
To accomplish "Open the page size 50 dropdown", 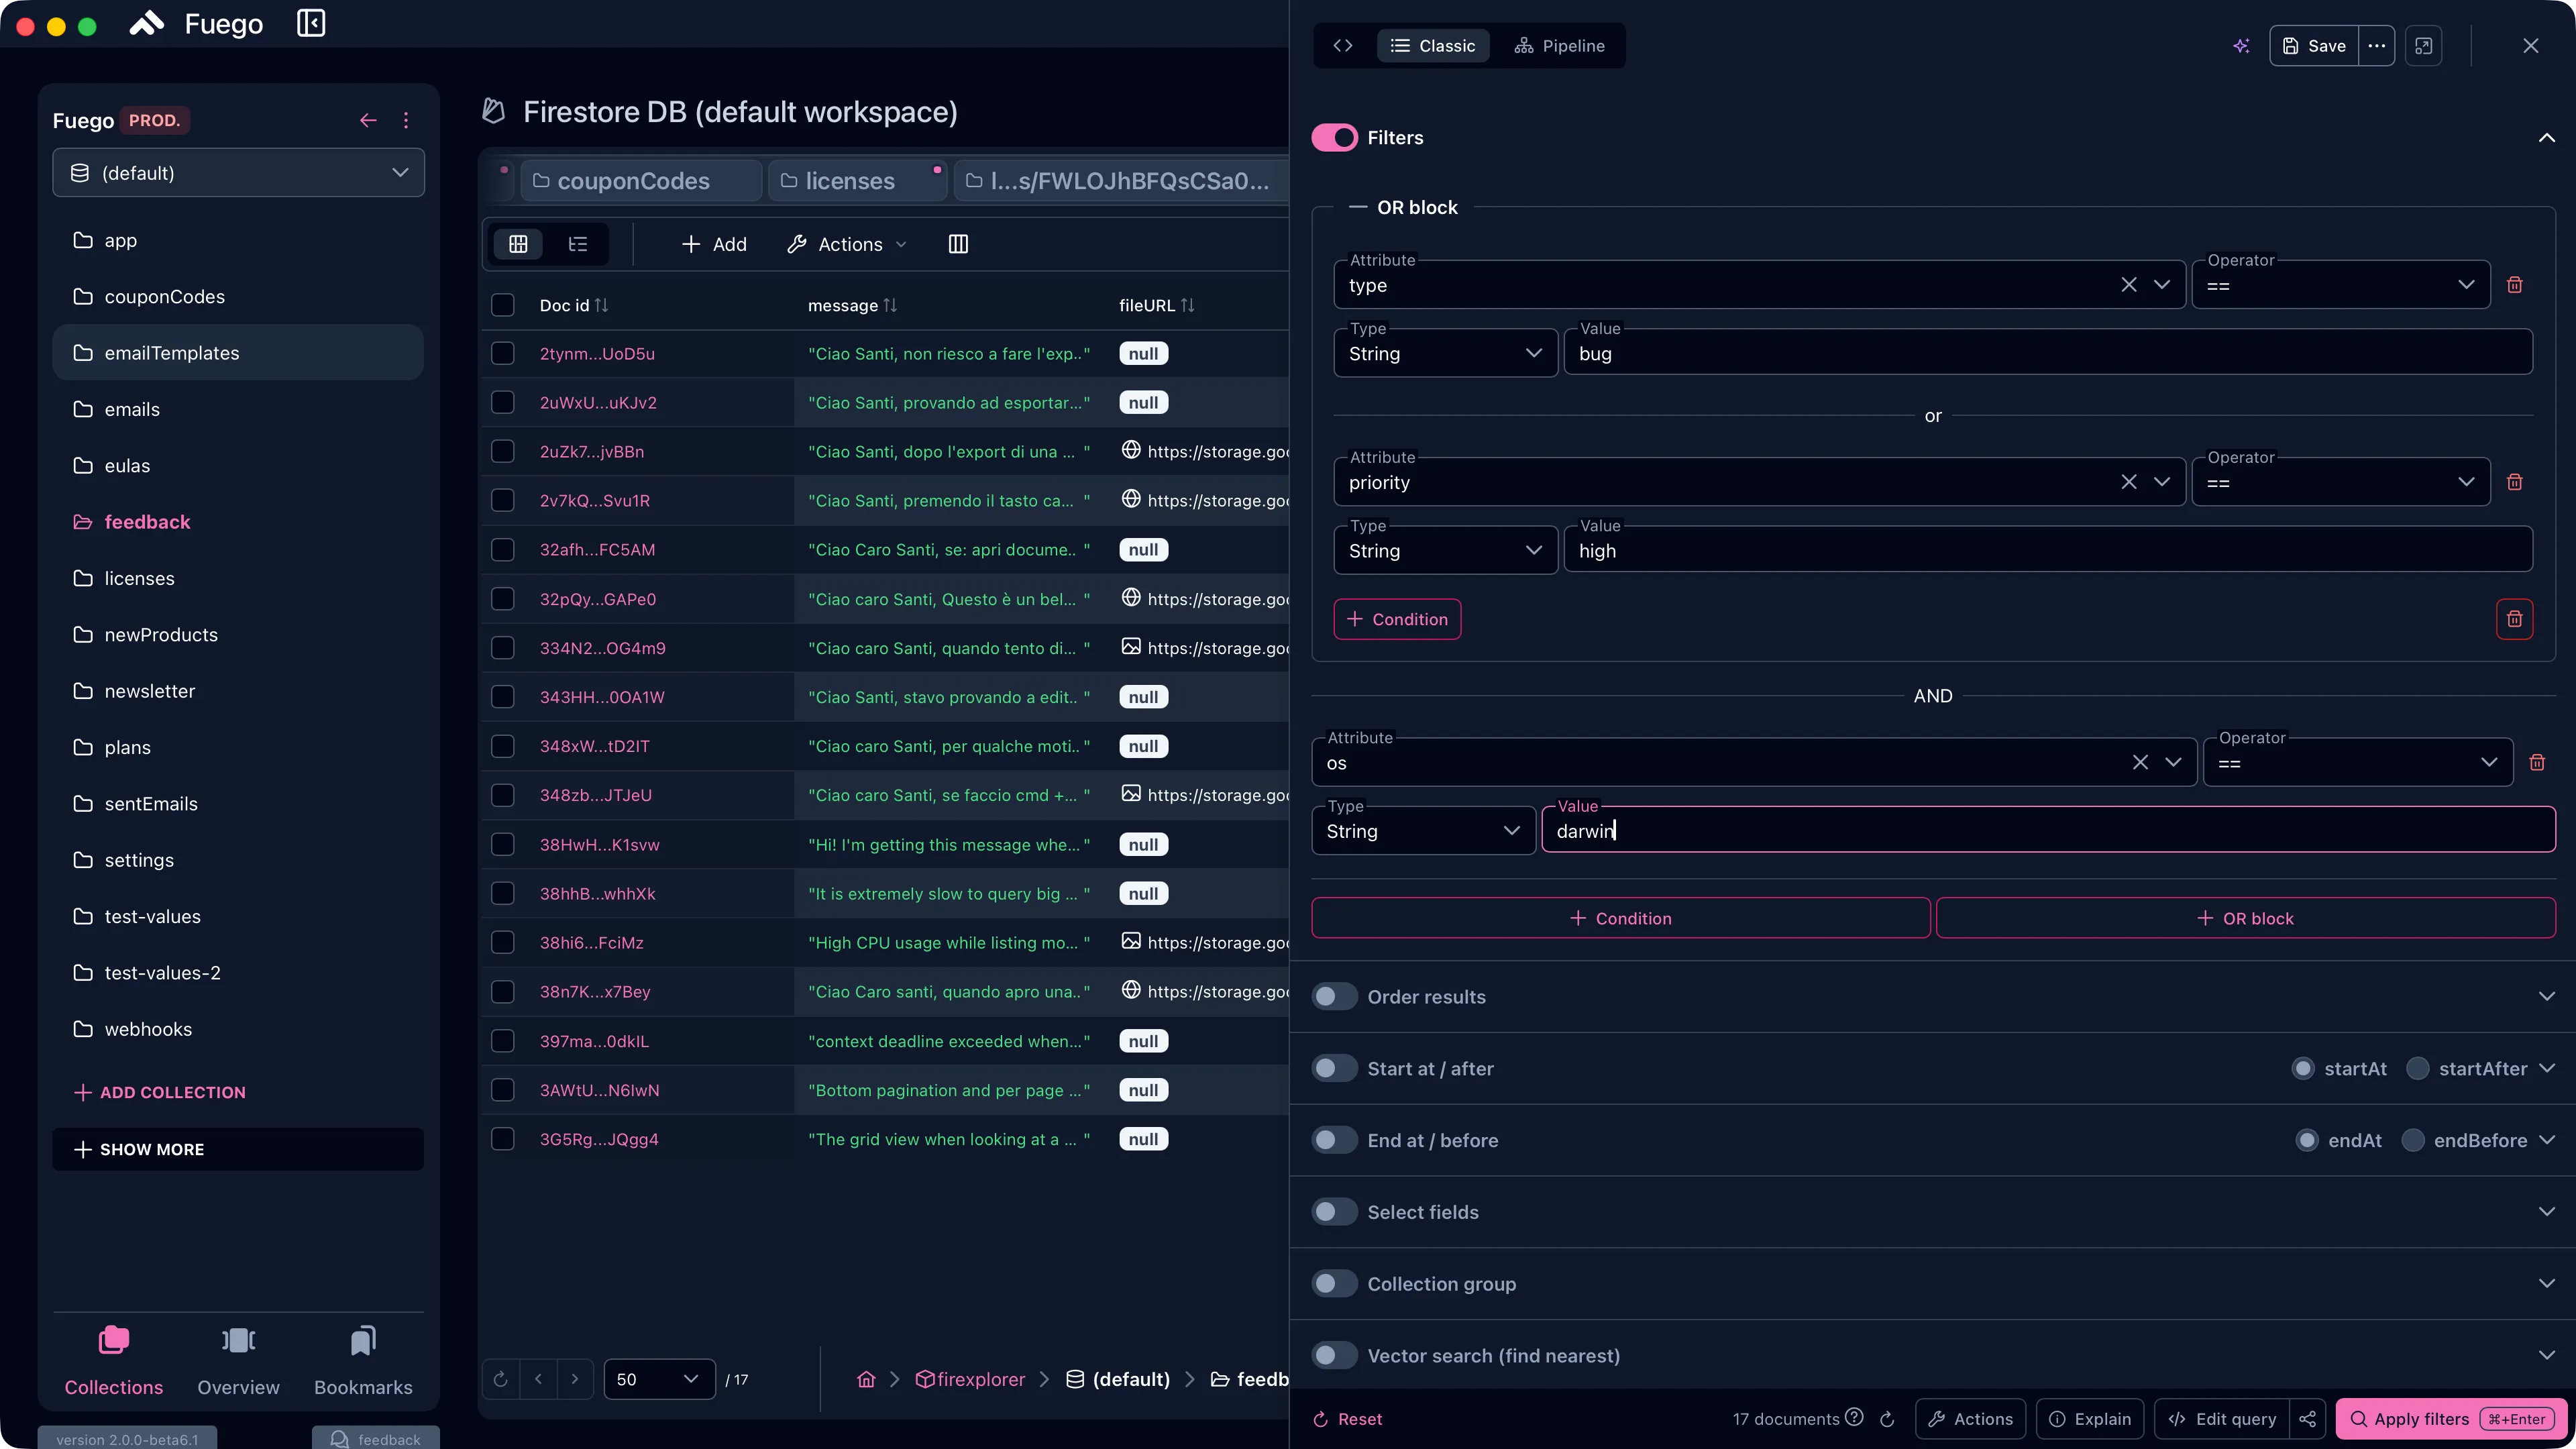I will click(659, 1379).
